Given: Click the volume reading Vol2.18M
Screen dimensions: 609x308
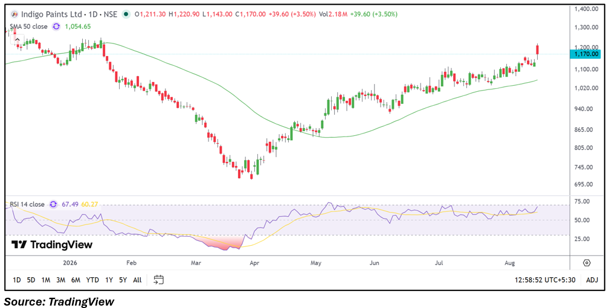Looking at the screenshot, I should pos(333,14).
